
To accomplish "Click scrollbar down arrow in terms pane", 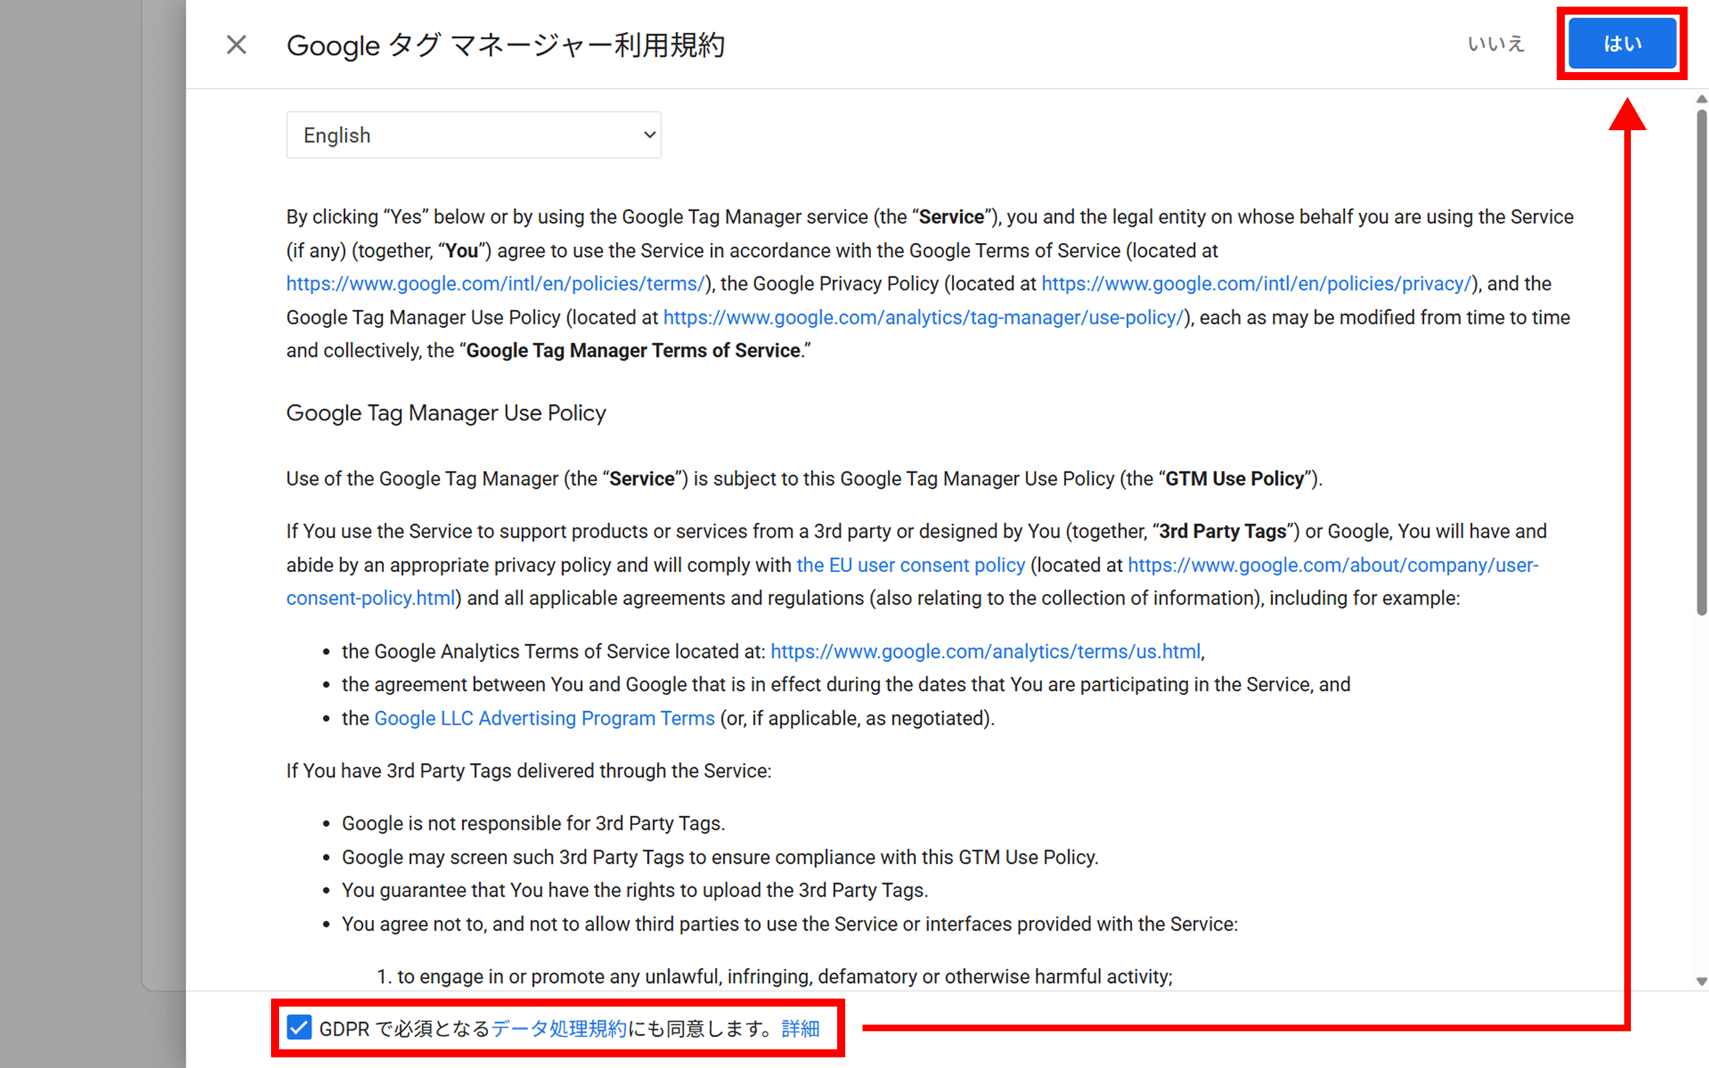I will pos(1701,981).
